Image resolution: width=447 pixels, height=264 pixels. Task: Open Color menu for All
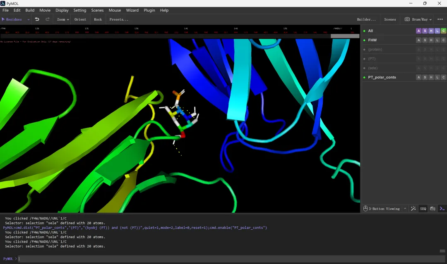click(443, 31)
